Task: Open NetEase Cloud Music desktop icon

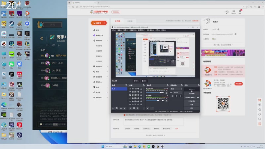Action: coord(19,125)
